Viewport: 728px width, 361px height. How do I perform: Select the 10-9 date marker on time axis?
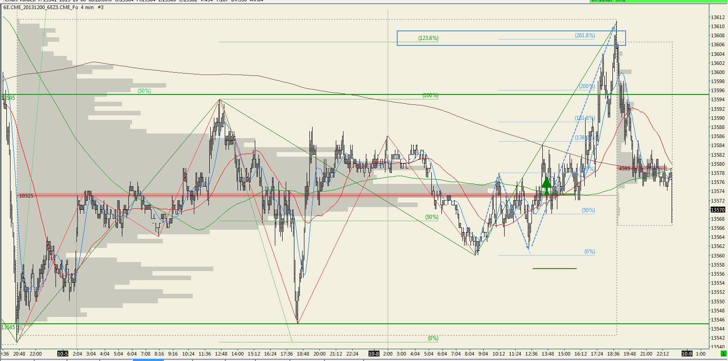(x=687, y=354)
